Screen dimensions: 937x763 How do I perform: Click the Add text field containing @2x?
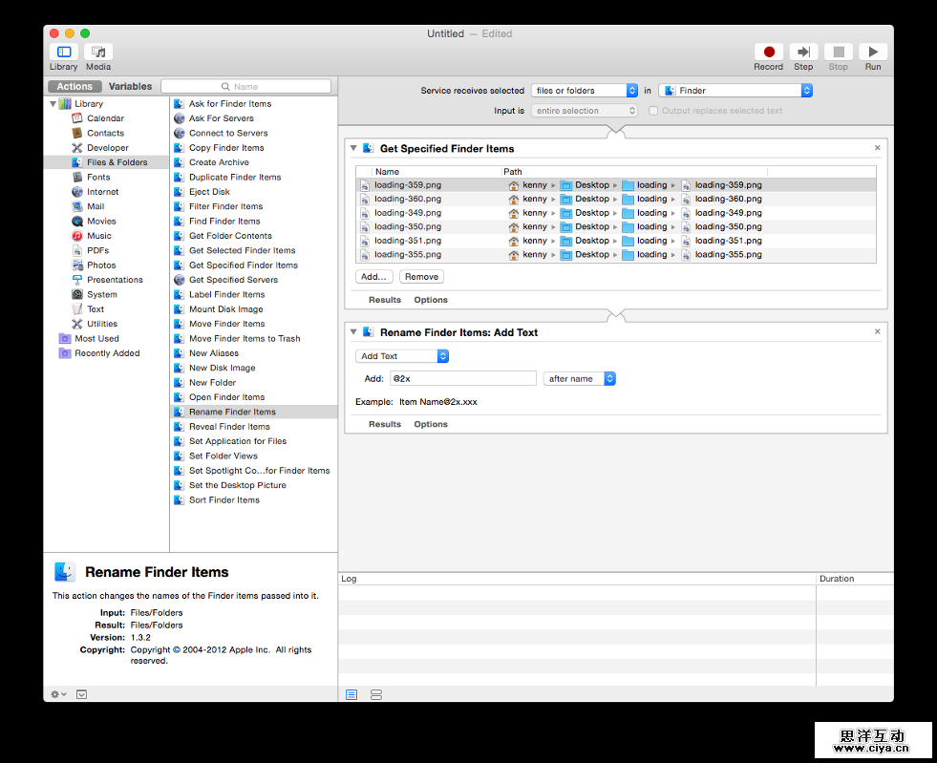pyautogui.click(x=462, y=379)
